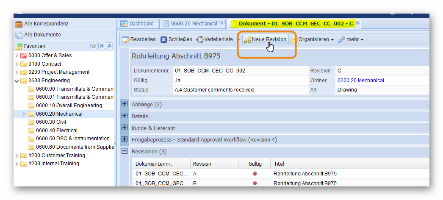The height and width of the screenshot is (200, 443).
Task: Close the 0600.20 Mechanical tab
Action: (x=221, y=23)
